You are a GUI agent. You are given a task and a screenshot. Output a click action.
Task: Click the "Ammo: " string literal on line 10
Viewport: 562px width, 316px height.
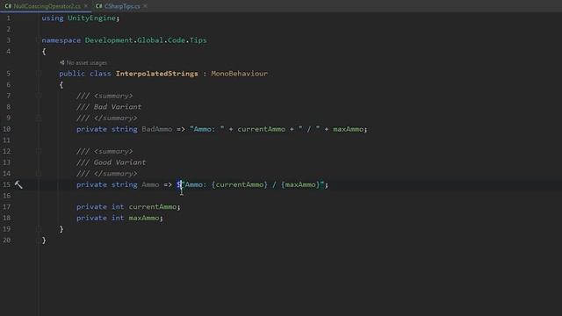(207, 129)
